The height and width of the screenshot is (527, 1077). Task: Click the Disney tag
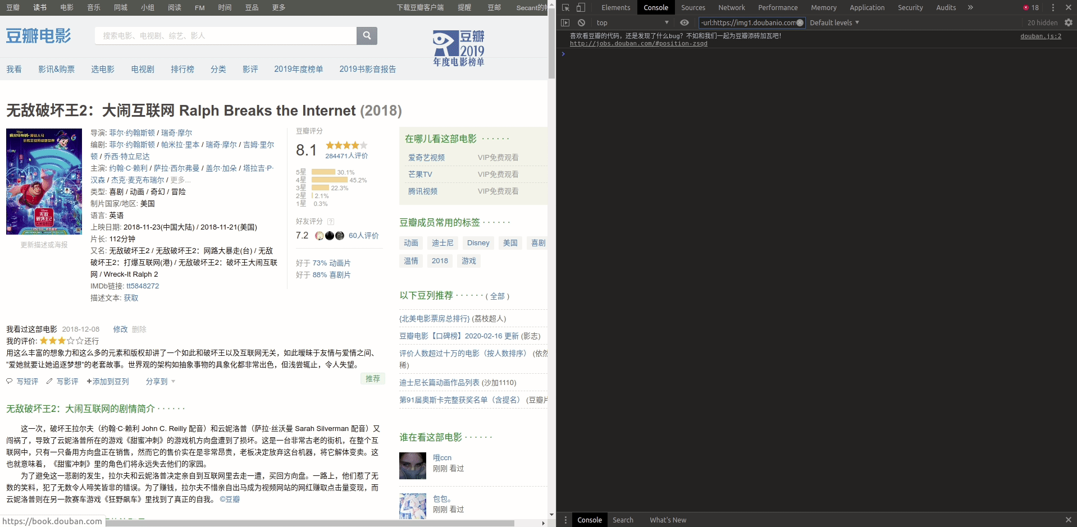coord(478,242)
